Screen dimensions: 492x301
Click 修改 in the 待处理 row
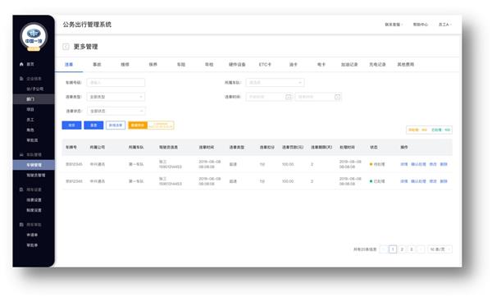click(x=433, y=164)
